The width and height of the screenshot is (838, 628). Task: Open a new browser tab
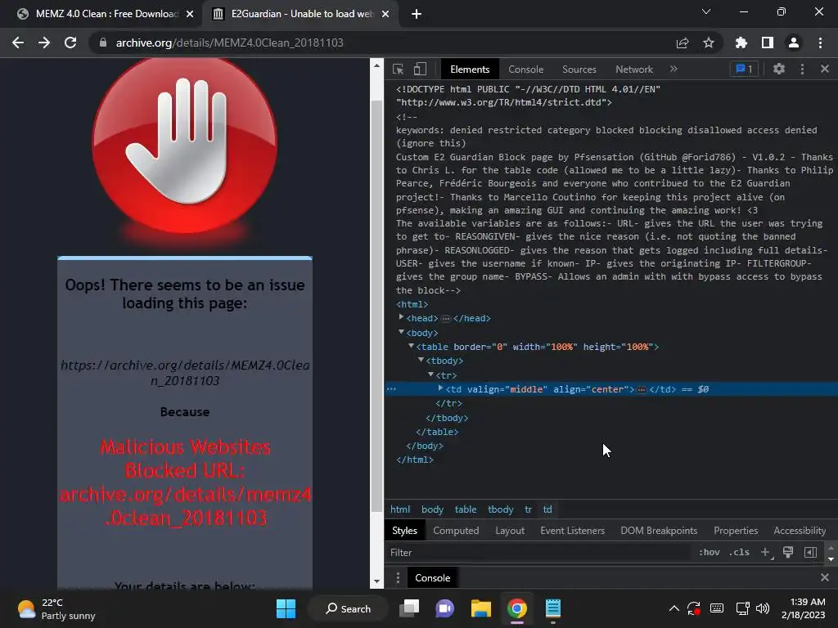point(417,14)
